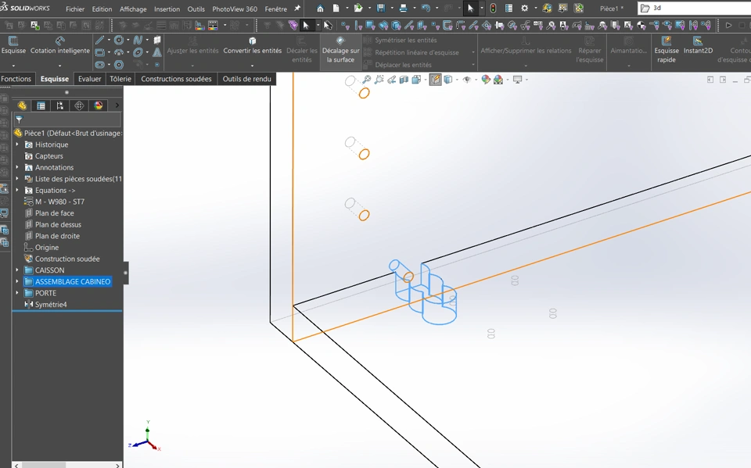Select the sketch Text tool
The image size is (751, 468).
[157, 52]
